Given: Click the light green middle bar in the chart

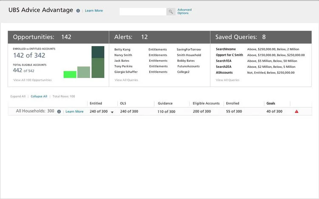Looking at the screenshot, I should (x=84, y=72).
